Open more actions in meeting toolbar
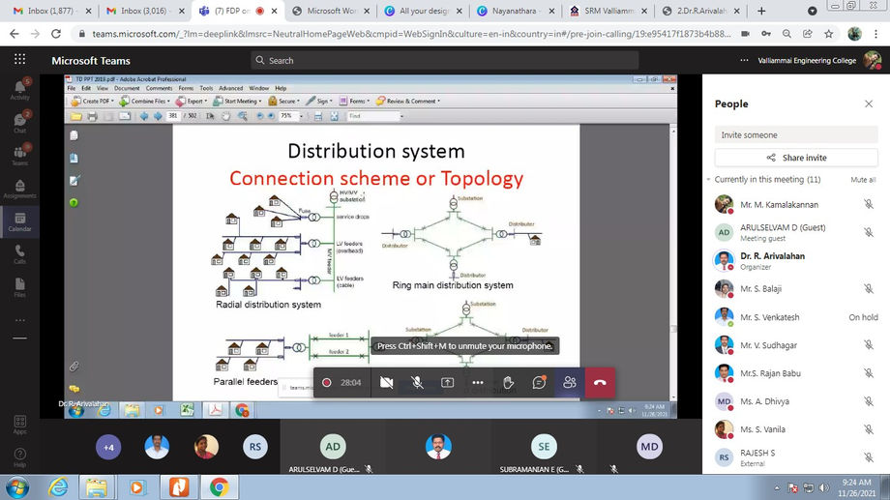 click(478, 383)
